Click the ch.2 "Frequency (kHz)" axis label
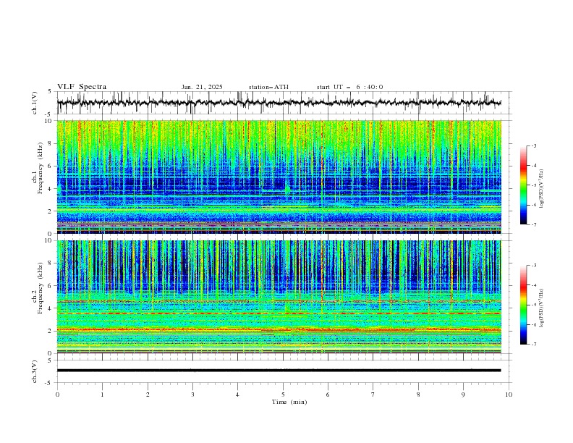 pyautogui.click(x=41, y=288)
